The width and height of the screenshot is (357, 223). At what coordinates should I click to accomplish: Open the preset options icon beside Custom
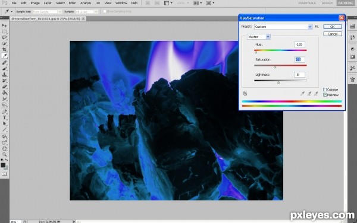click(317, 27)
